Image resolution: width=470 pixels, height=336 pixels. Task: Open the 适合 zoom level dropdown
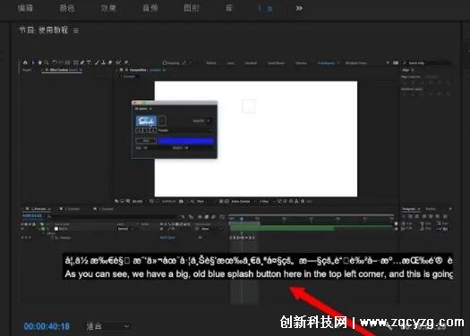pos(107,326)
